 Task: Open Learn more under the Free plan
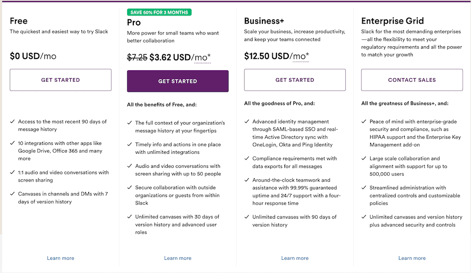[60, 258]
